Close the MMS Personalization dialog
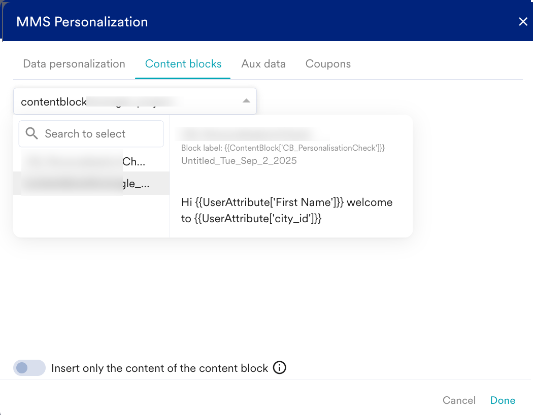 coord(523,22)
